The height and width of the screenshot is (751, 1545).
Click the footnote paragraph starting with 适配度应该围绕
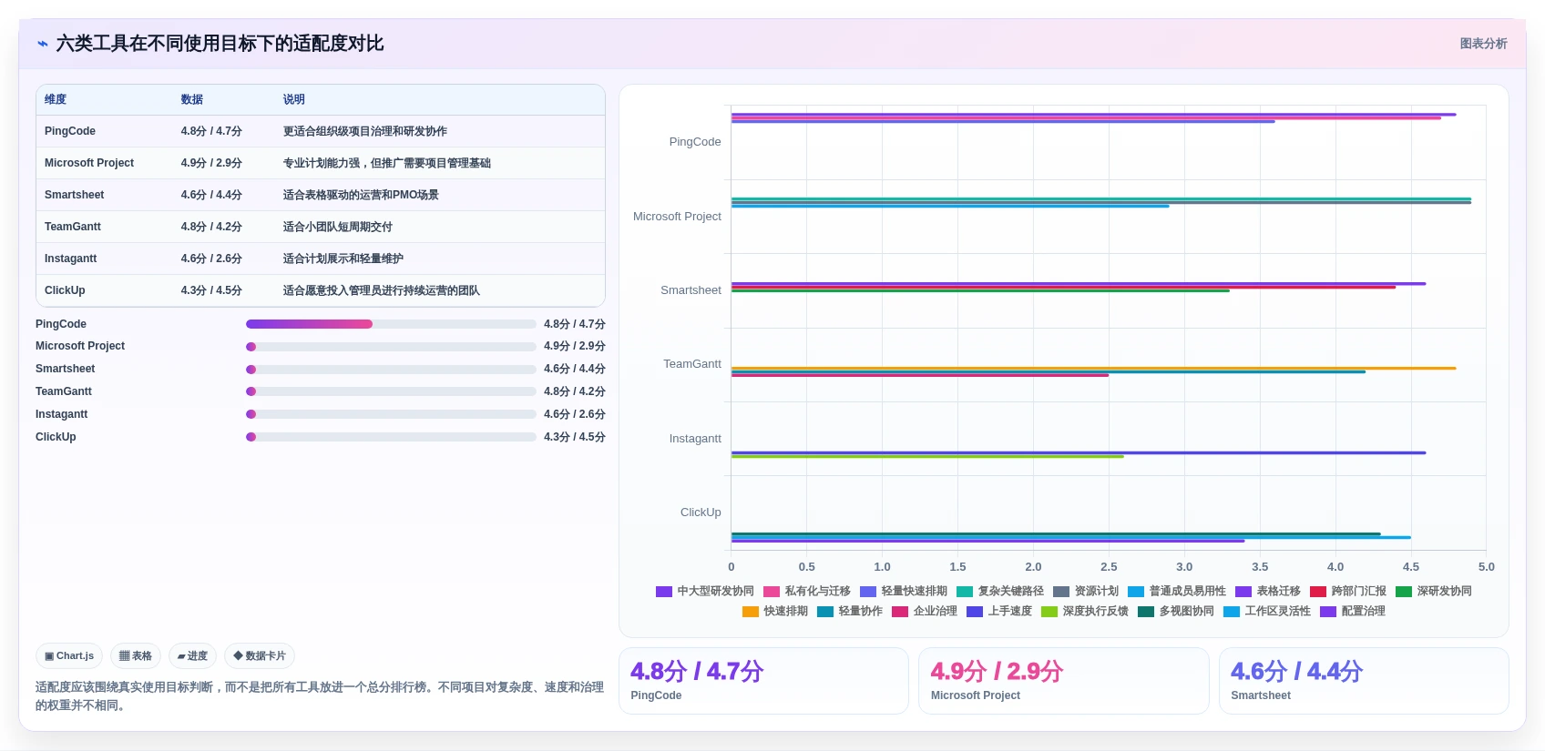point(320,696)
